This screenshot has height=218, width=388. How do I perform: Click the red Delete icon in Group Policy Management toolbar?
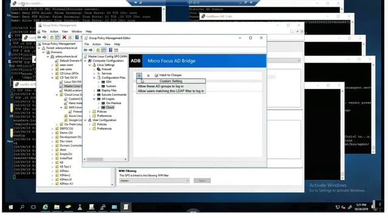click(x=64, y=38)
